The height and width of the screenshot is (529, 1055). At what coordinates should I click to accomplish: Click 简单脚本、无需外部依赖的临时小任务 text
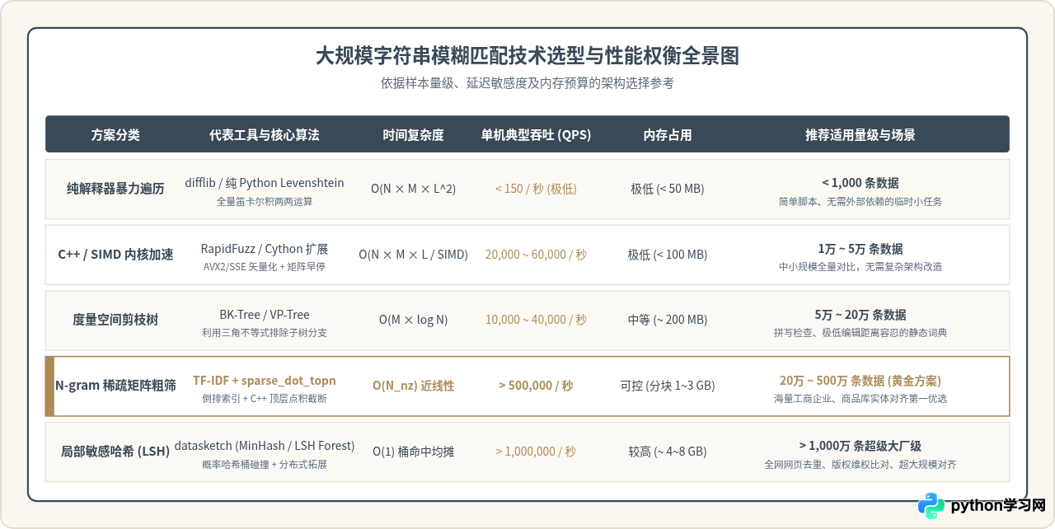click(x=860, y=201)
